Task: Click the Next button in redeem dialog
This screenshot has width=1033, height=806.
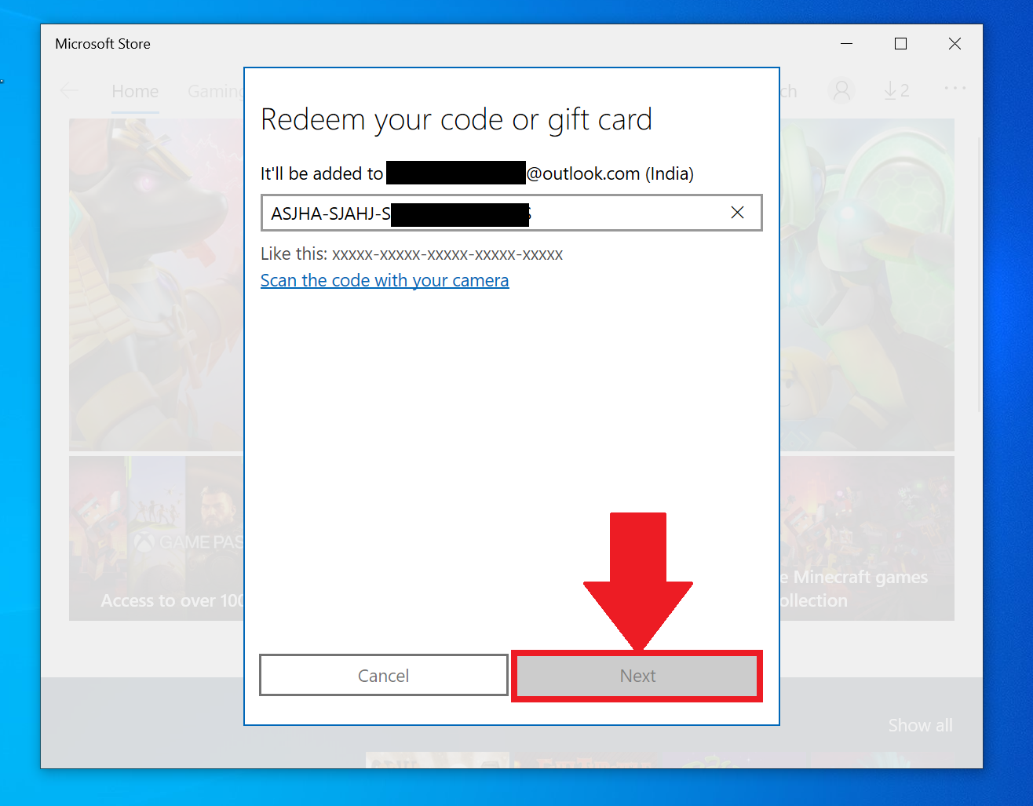Action: 637,676
